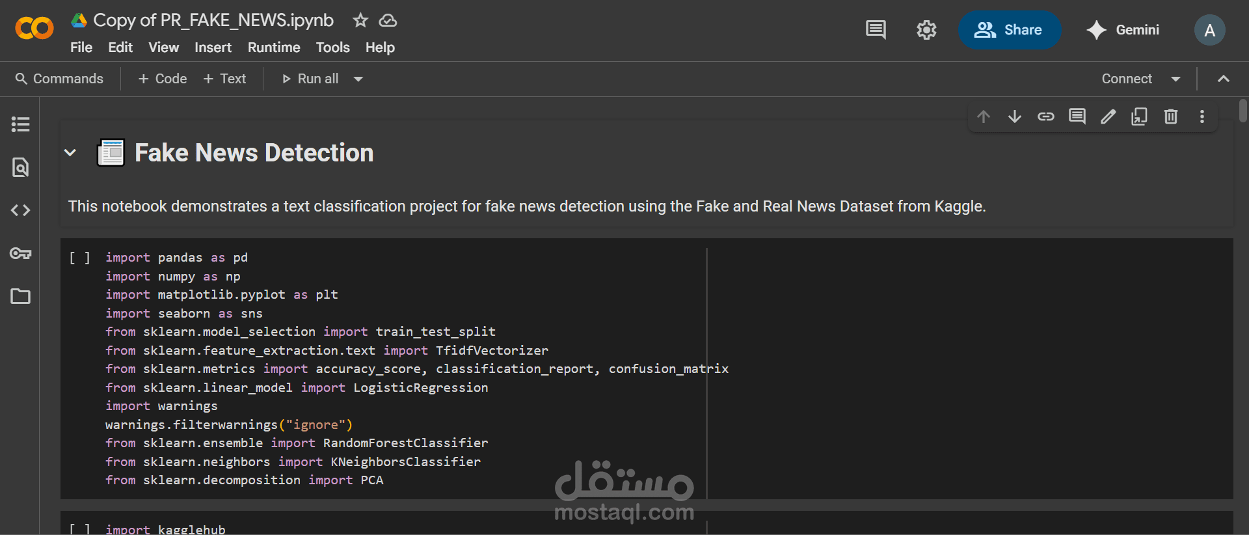Image resolution: width=1249 pixels, height=535 pixels.
Task: Click the vertical scrollbar thumb
Action: point(1243,111)
